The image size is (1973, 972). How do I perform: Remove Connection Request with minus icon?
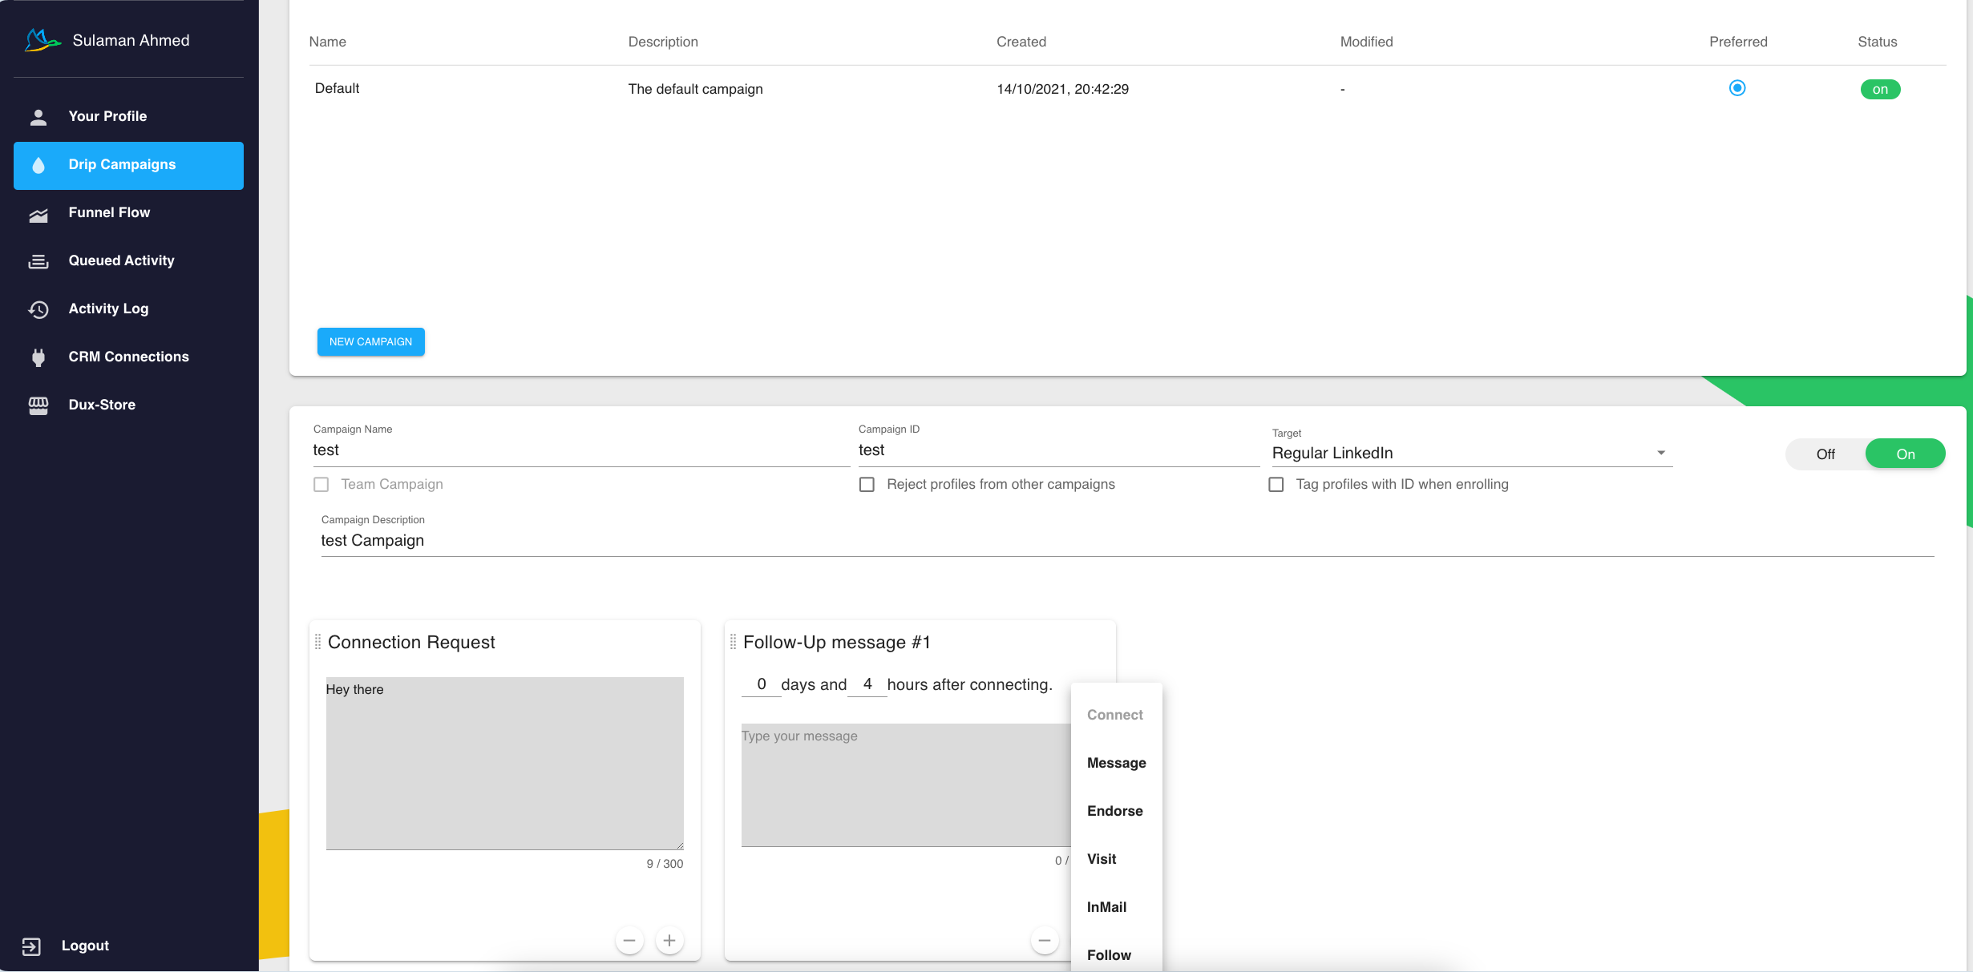point(629,941)
